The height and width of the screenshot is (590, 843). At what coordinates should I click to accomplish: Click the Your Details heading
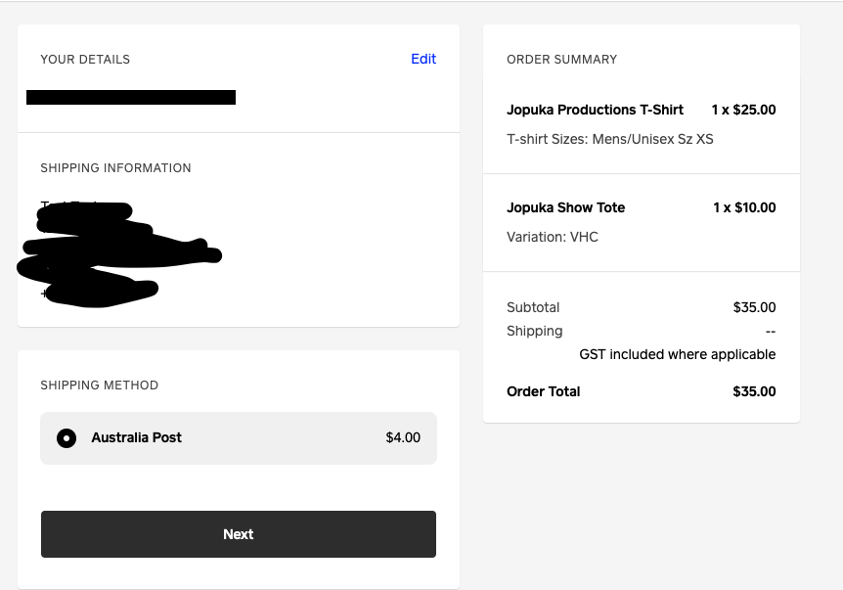point(85,60)
